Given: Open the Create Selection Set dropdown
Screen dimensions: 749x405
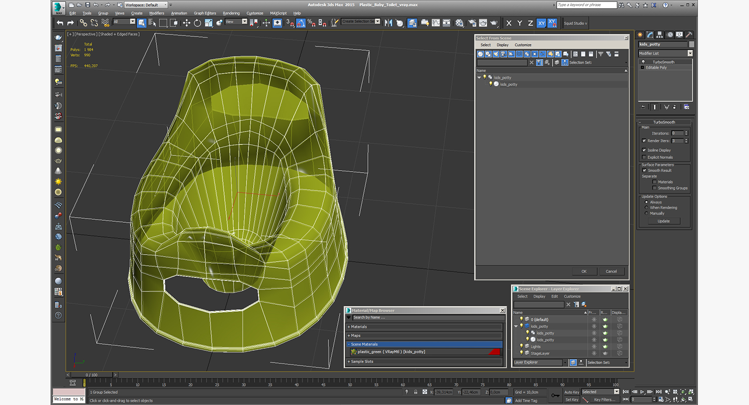Looking at the screenshot, I should click(360, 21).
